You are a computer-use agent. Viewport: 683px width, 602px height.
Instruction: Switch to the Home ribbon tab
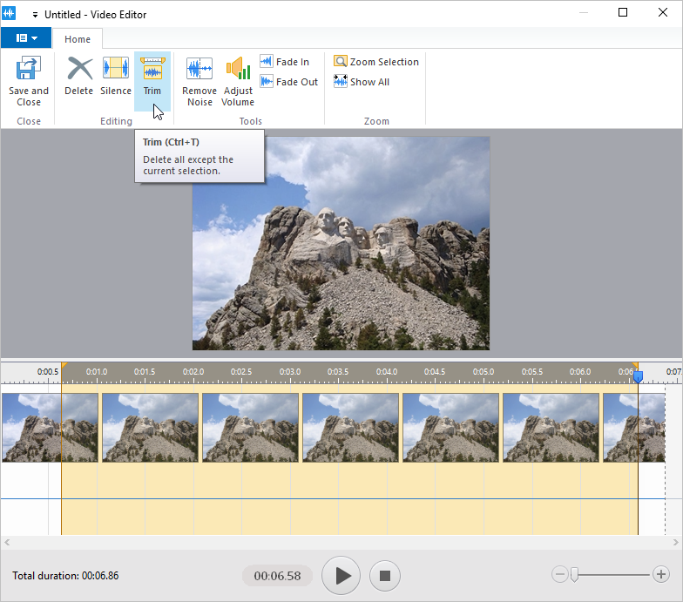coord(78,39)
